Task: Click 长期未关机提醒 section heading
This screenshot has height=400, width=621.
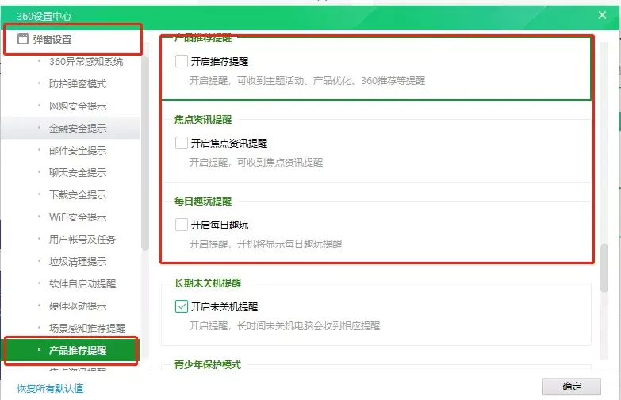Action: (208, 283)
